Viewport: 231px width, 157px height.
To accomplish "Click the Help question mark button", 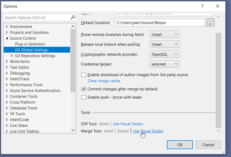I will point(202,6).
